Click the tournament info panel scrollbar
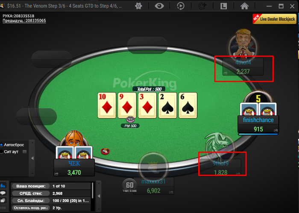Screen dimensions: 299x213 tap(93, 191)
